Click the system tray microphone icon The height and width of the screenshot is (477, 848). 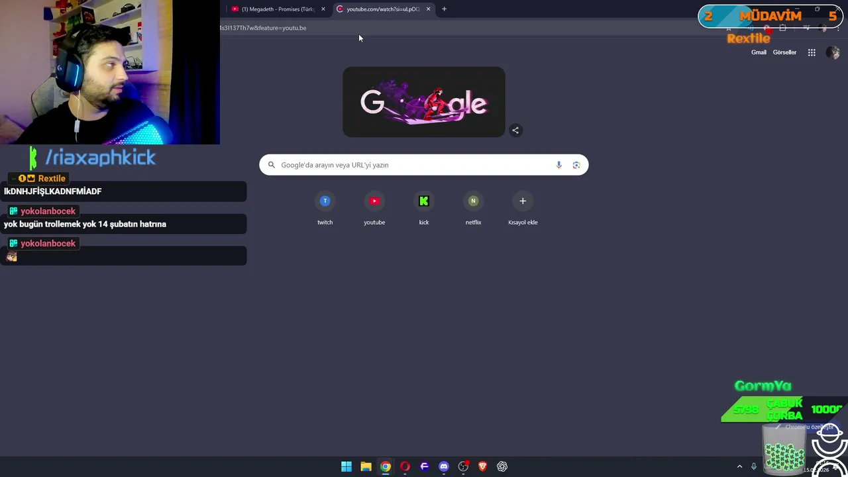coord(754,466)
